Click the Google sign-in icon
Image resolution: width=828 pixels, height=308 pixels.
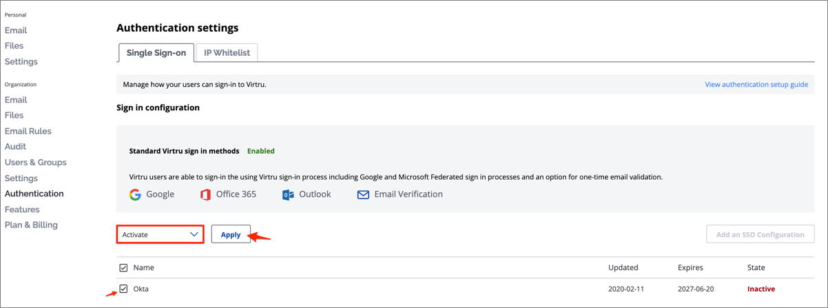[135, 194]
